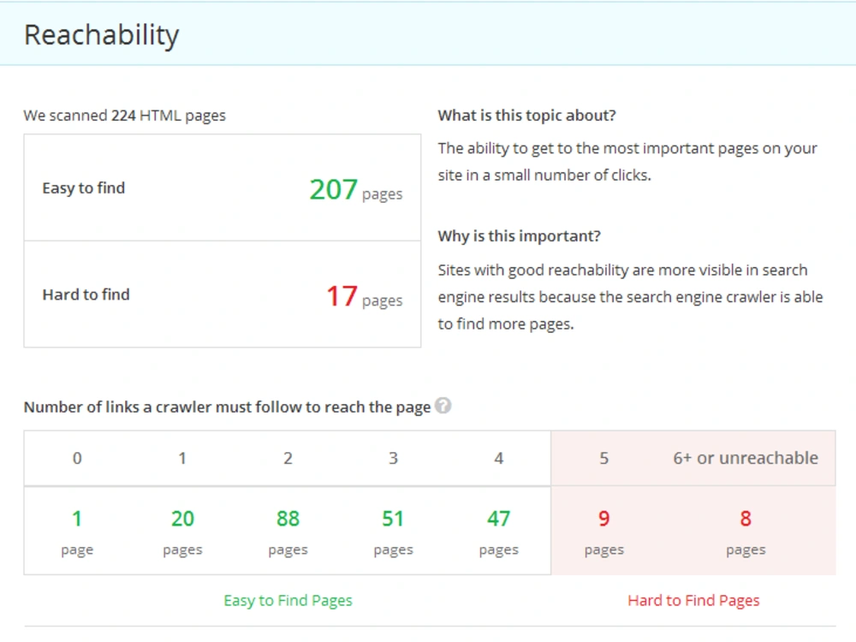The height and width of the screenshot is (642, 856).
Task: Select the 207 easy to find pages count
Action: [x=334, y=190]
